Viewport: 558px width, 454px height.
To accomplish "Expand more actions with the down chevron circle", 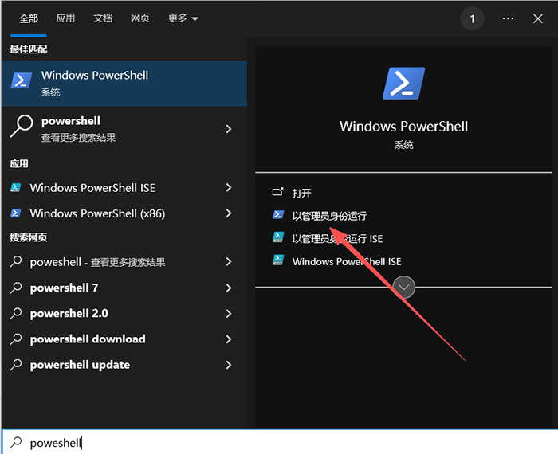I will (x=403, y=287).
